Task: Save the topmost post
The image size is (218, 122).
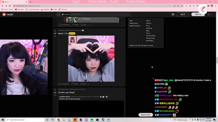Action: click(x=84, y=25)
